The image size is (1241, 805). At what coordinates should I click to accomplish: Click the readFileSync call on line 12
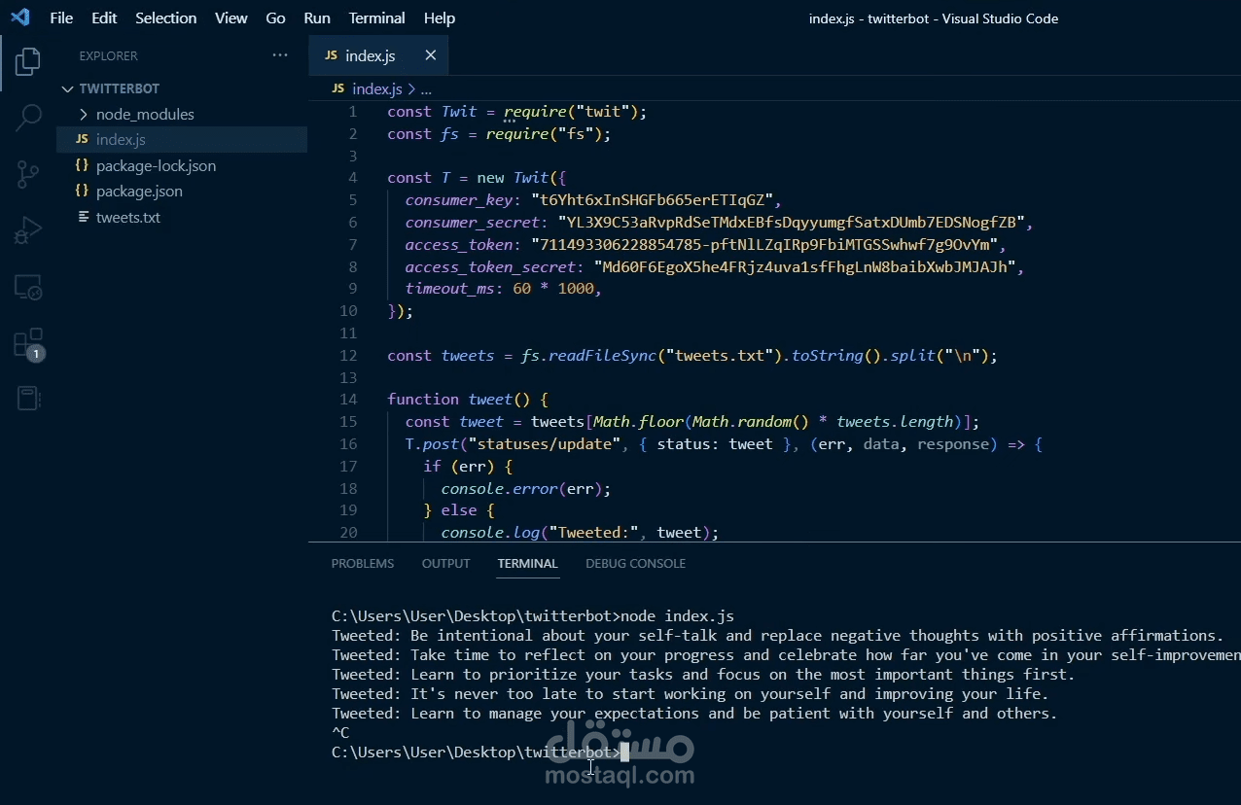602,356
